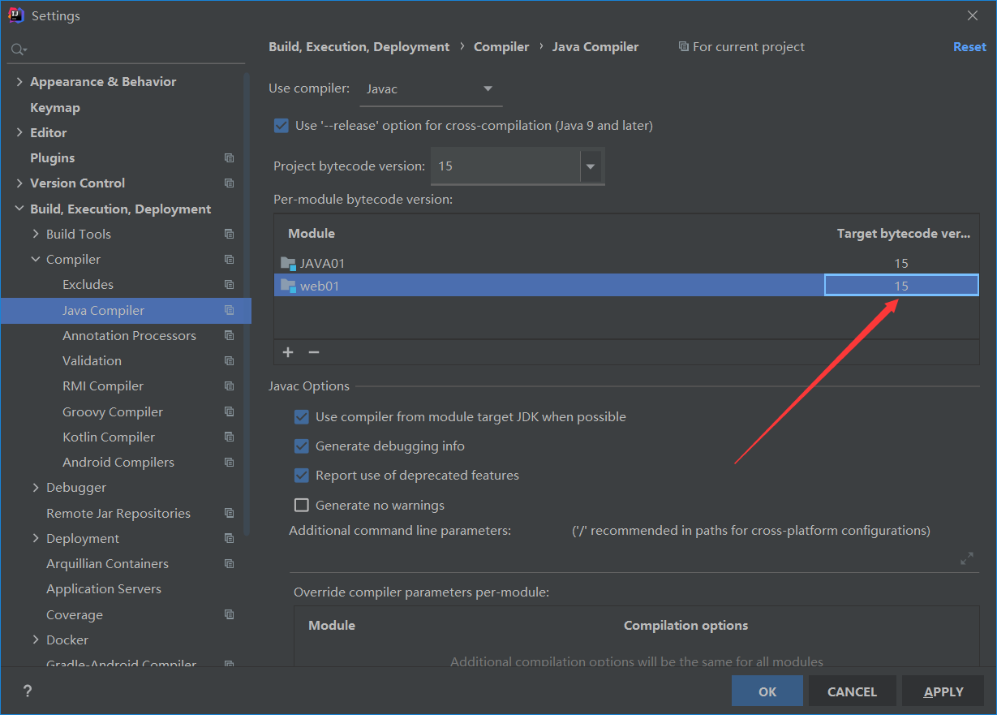Click the project-level icon beside Groovy Compiler
Viewport: 997px width, 715px height.
pyautogui.click(x=230, y=412)
